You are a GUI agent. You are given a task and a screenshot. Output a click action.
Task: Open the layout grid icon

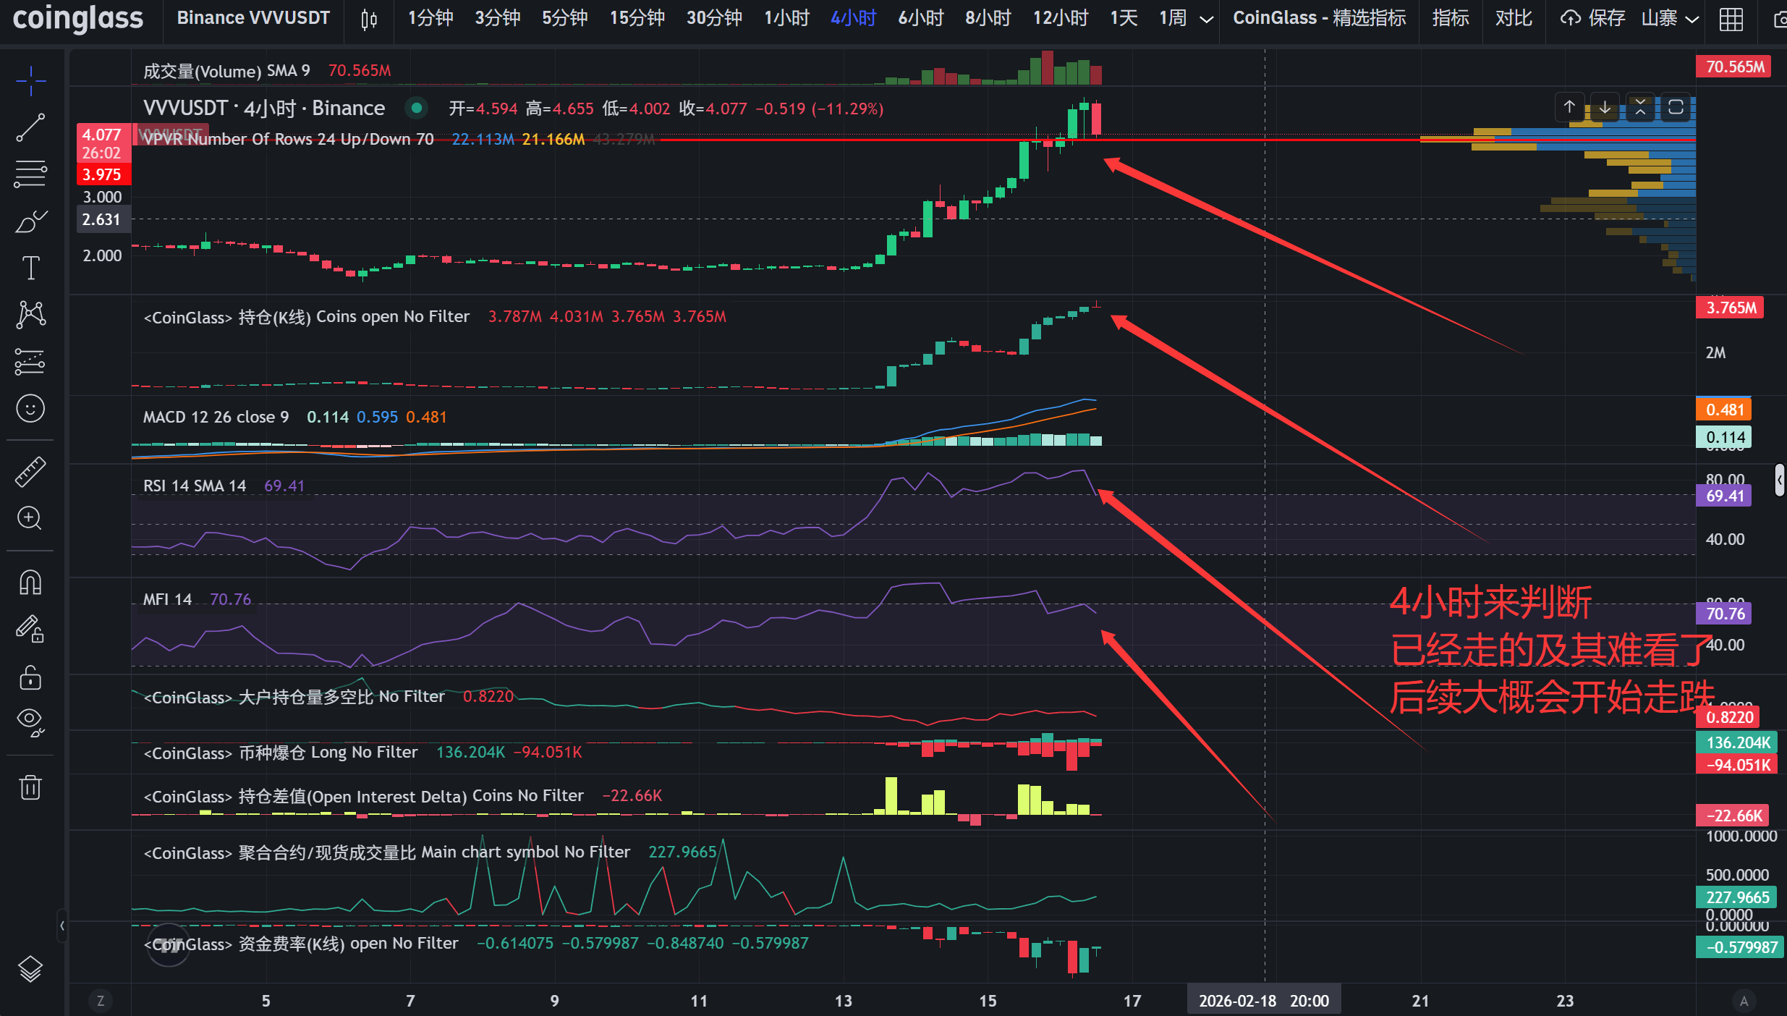click(1731, 19)
